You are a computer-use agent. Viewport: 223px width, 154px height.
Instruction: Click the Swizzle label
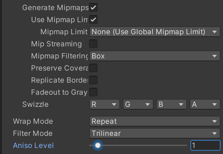point(35,104)
